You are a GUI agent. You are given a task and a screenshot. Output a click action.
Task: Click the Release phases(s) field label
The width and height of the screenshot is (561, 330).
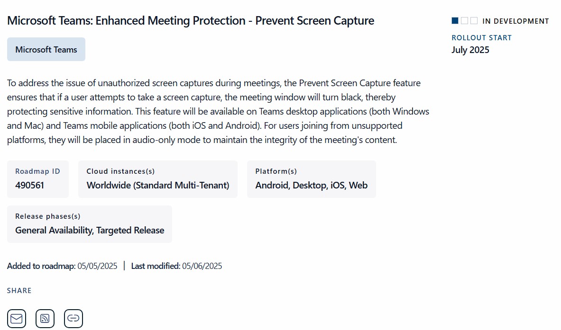coord(48,216)
